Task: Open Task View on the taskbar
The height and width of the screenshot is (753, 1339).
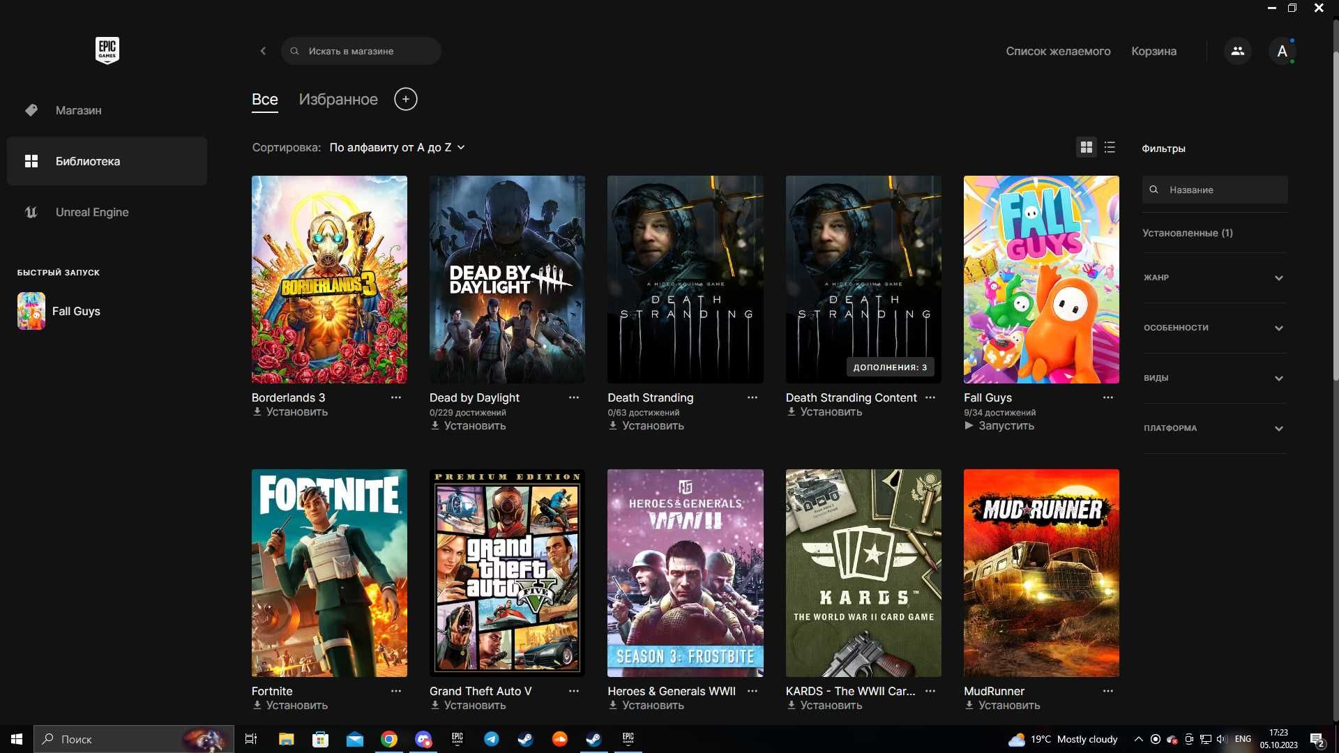Action: [x=251, y=739]
